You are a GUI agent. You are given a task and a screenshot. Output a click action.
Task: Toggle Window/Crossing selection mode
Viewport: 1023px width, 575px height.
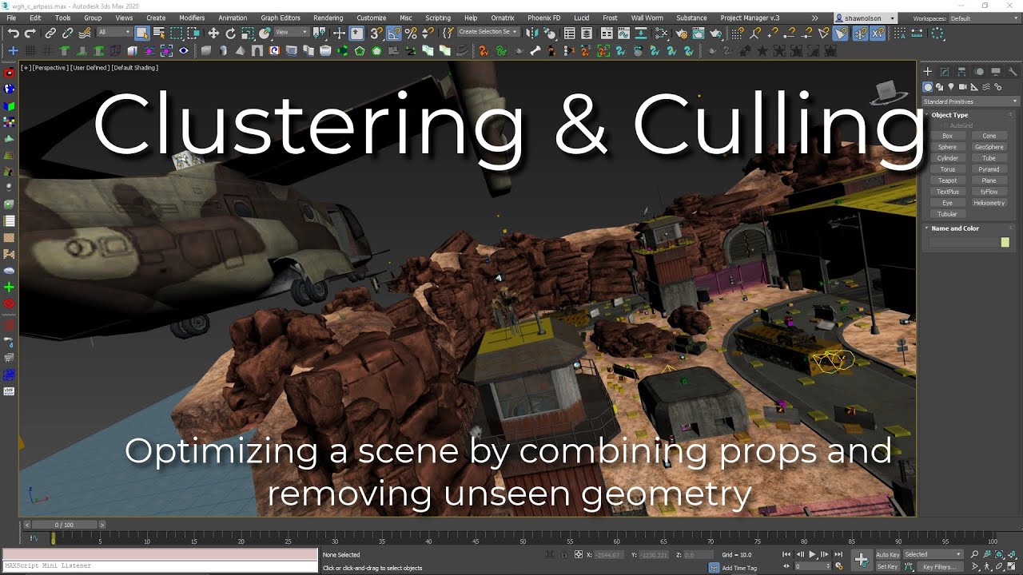coord(193,33)
